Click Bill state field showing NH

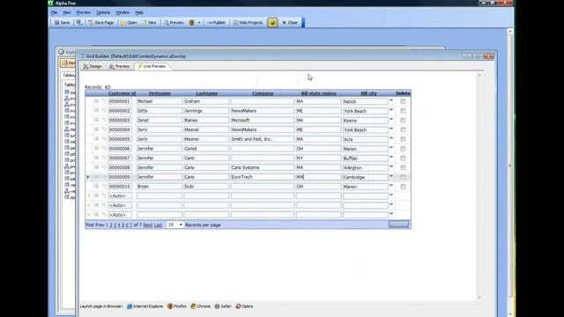[x=318, y=120]
